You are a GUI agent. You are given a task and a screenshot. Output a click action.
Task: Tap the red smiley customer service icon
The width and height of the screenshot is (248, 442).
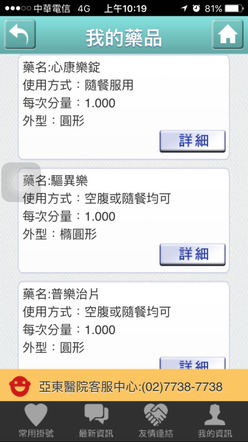click(20, 386)
